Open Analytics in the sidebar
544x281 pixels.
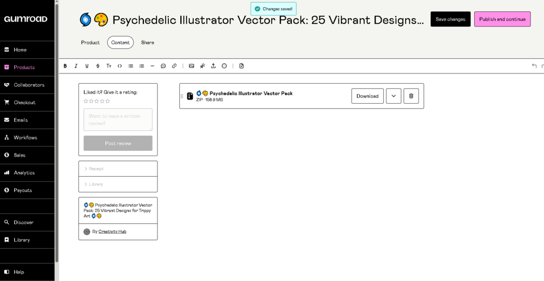pos(27,172)
